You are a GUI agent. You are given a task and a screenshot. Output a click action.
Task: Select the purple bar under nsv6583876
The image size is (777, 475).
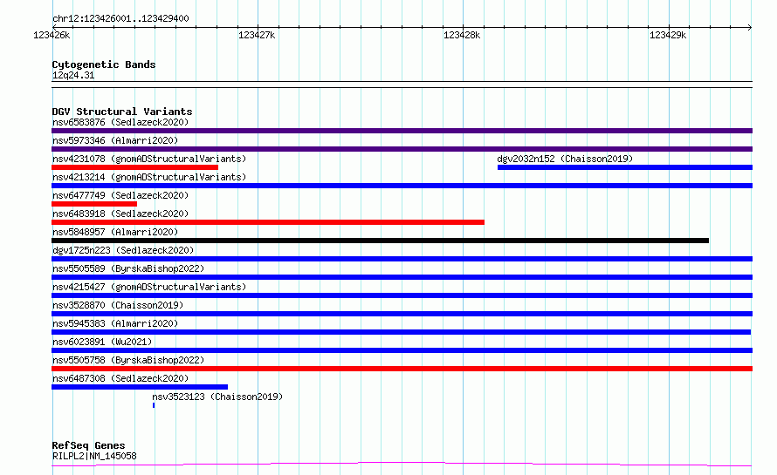(402, 131)
